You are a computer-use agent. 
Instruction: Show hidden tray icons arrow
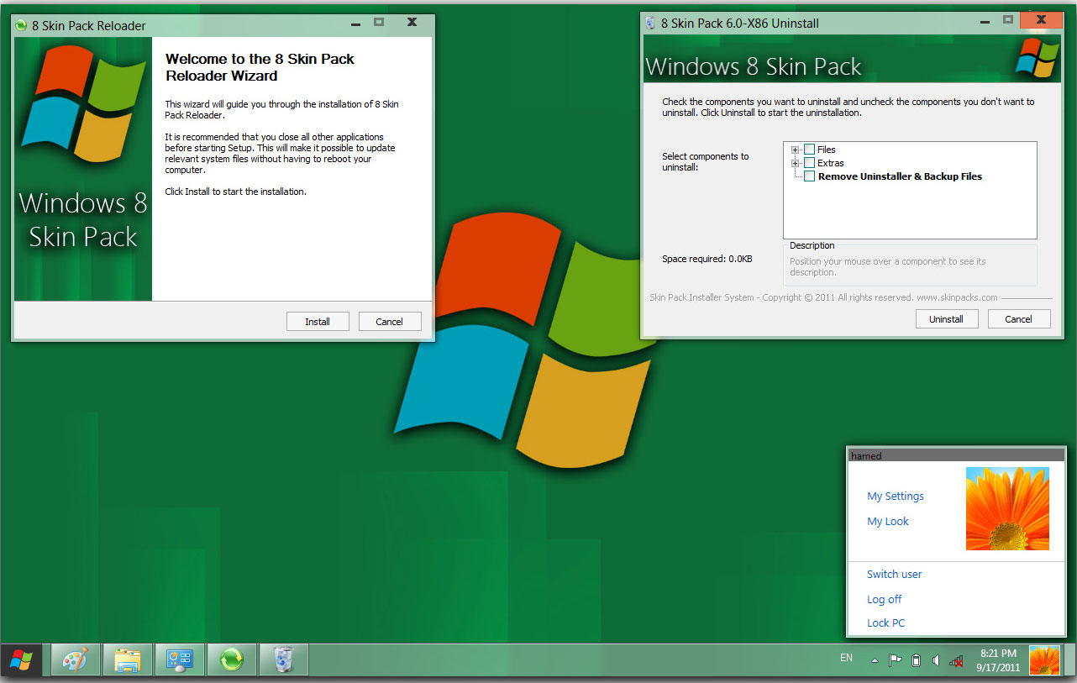click(875, 661)
